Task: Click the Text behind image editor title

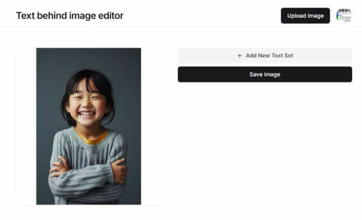Action: click(70, 16)
